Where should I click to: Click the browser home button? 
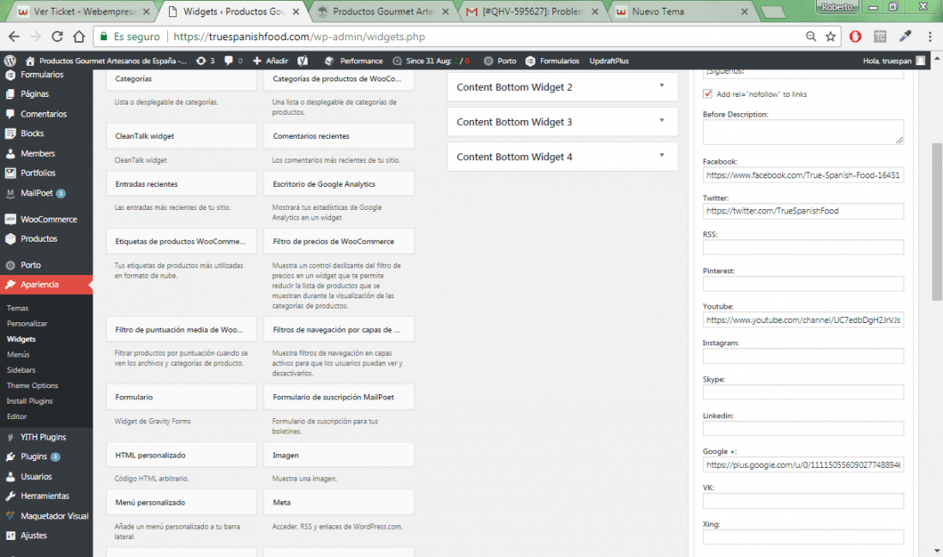click(x=79, y=37)
